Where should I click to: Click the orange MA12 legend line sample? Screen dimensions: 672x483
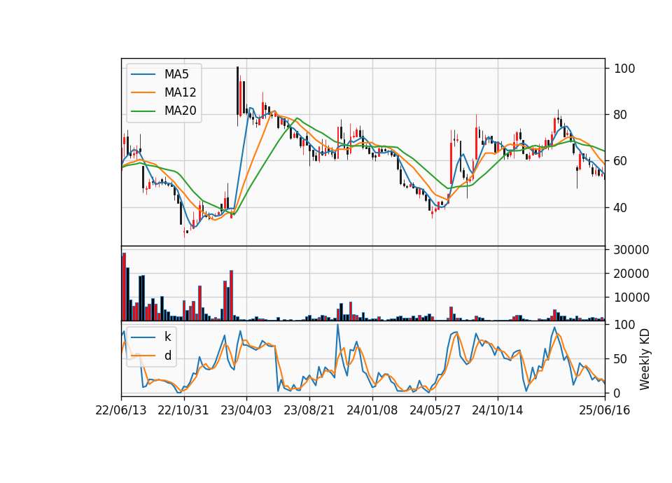click(143, 92)
